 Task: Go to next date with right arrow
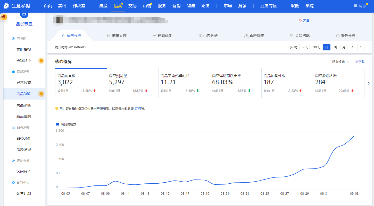(361, 47)
